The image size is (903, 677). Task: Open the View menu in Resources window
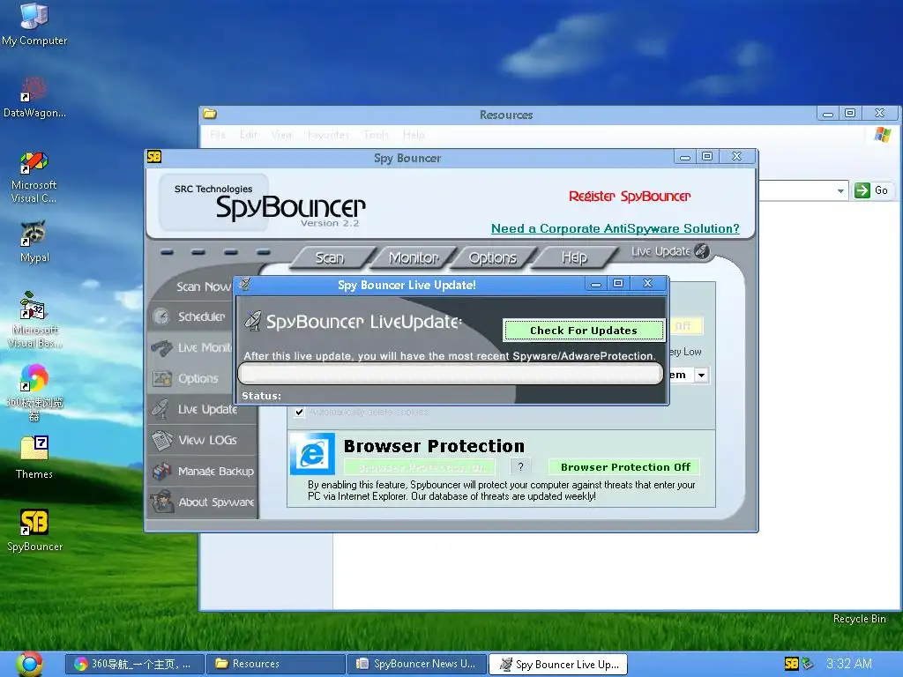(281, 135)
